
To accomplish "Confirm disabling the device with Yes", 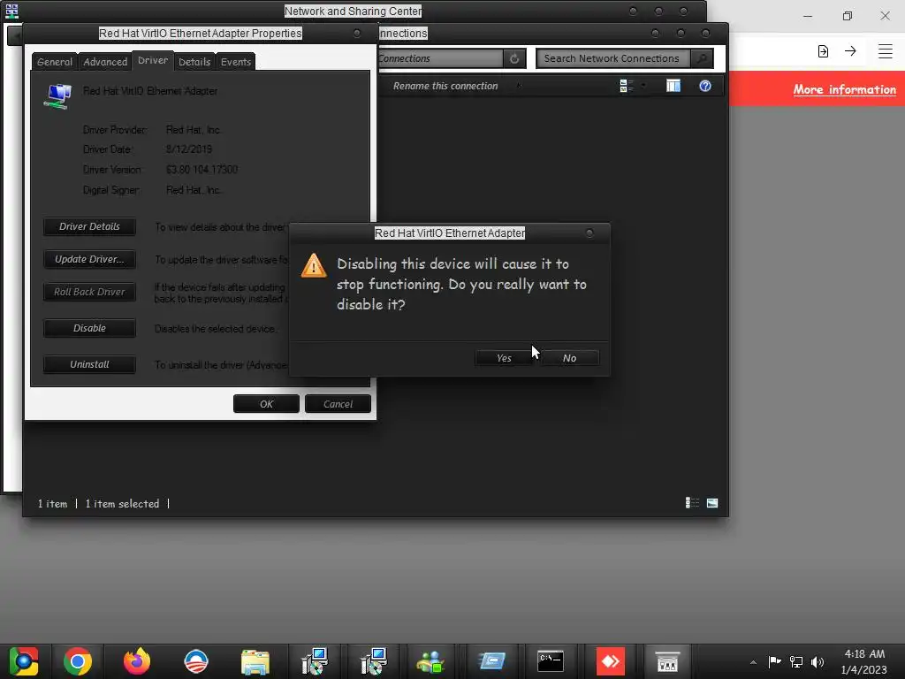I will [504, 358].
